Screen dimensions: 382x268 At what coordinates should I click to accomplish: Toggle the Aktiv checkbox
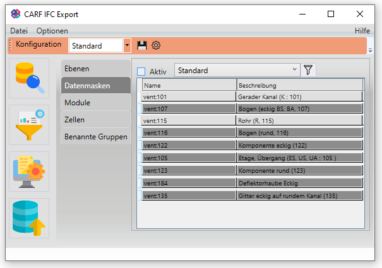coord(141,71)
